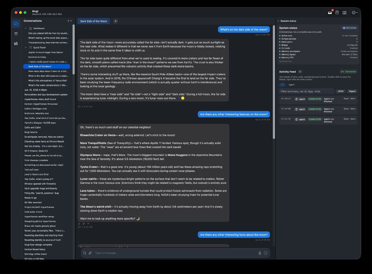Click Open on the 21:51:37 activity entry

point(346,119)
